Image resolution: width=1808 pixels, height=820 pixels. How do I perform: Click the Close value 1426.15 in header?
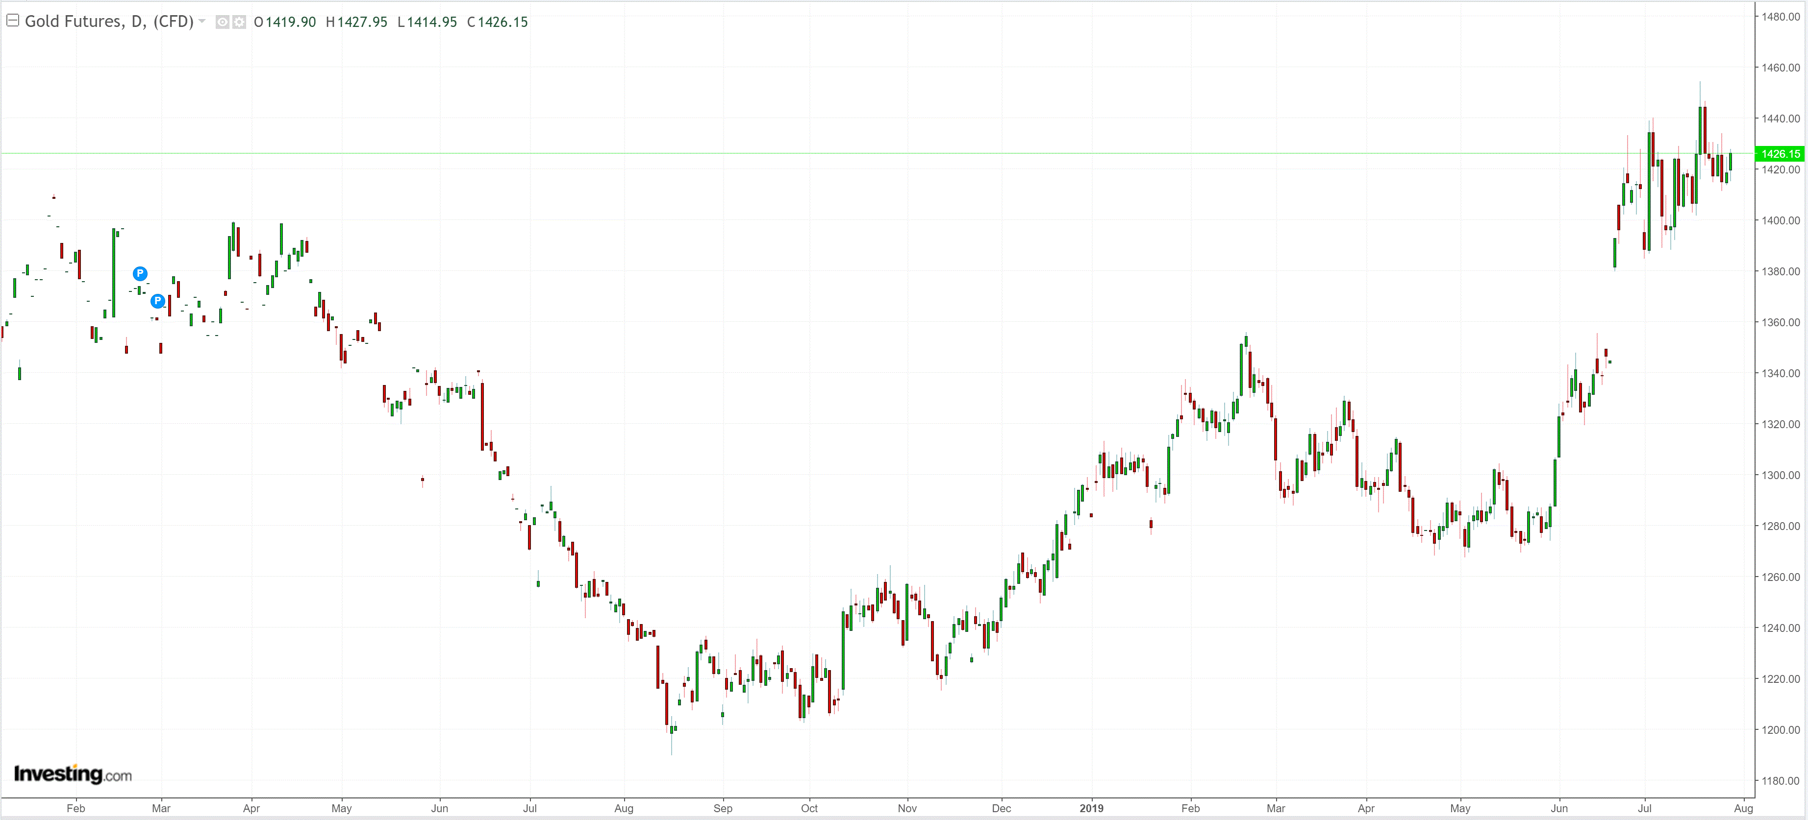point(502,23)
